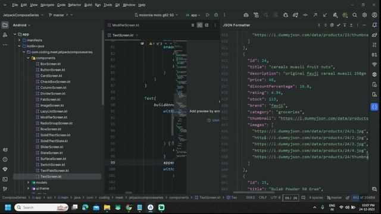Open the Refactor menu

[x=74, y=5]
